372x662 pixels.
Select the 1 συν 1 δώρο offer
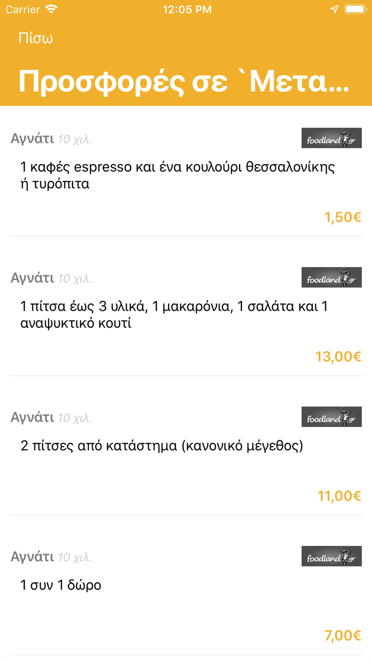[61, 585]
